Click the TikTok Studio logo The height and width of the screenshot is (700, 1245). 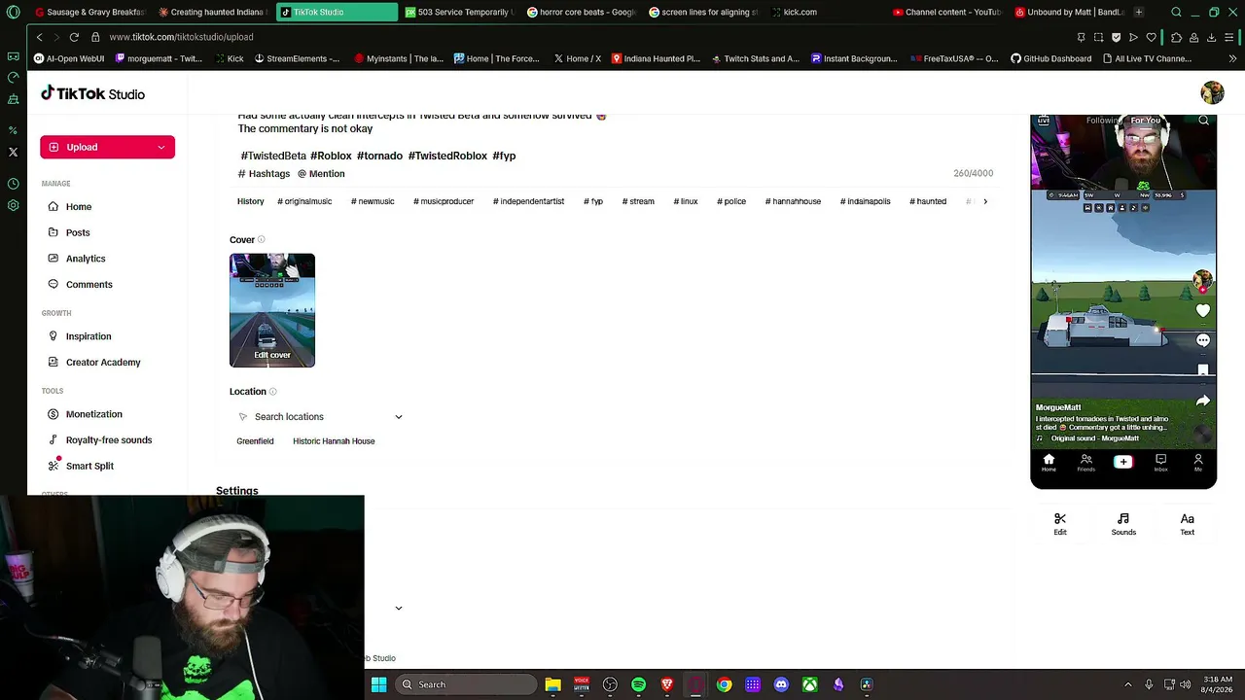(92, 93)
